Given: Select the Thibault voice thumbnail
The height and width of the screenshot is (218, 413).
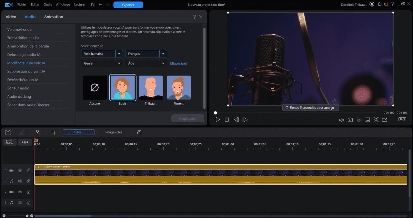Looking at the screenshot, I should pyautogui.click(x=151, y=88).
